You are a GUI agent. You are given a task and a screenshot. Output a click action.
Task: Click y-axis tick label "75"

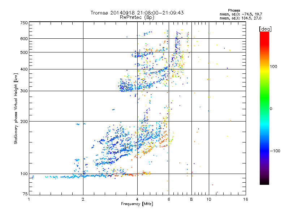click(25, 194)
